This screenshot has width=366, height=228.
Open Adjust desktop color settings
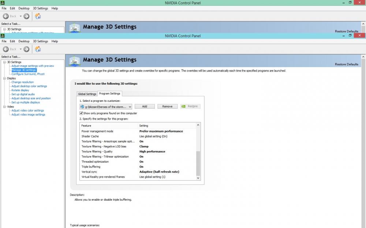coord(29,86)
